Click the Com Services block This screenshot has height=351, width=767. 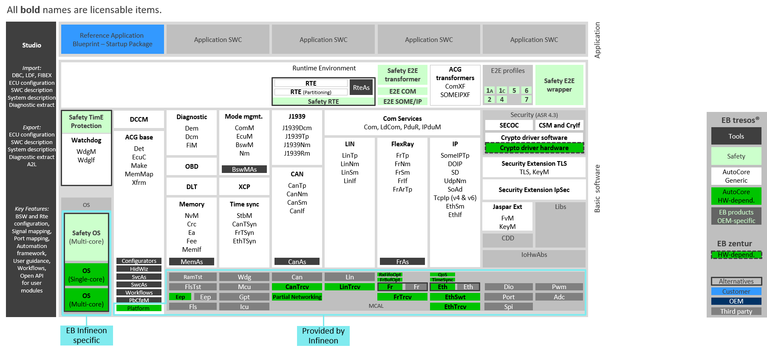402,123
